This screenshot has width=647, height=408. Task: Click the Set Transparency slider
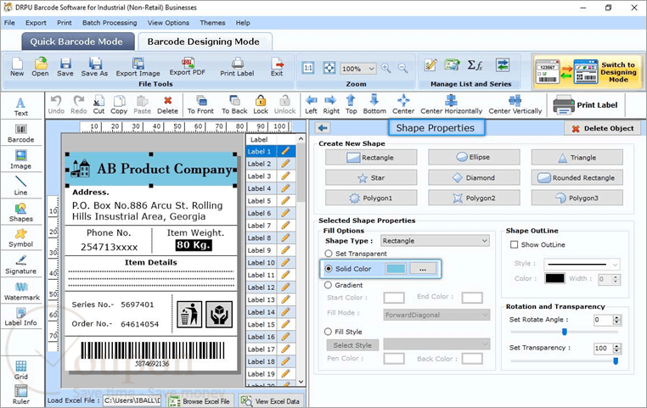[x=565, y=361]
